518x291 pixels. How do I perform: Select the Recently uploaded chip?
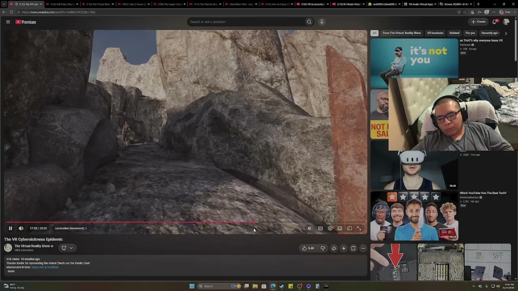point(490,33)
